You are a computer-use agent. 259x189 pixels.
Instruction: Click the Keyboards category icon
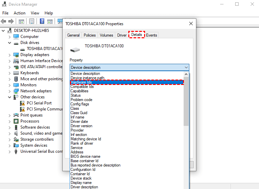click(x=16, y=73)
